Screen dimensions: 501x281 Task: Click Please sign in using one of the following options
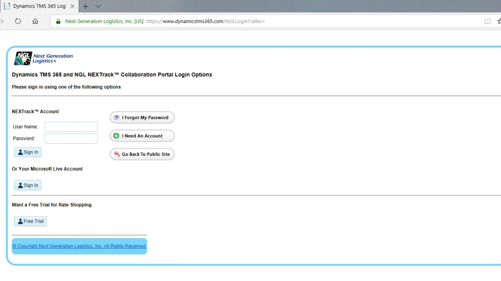(66, 87)
